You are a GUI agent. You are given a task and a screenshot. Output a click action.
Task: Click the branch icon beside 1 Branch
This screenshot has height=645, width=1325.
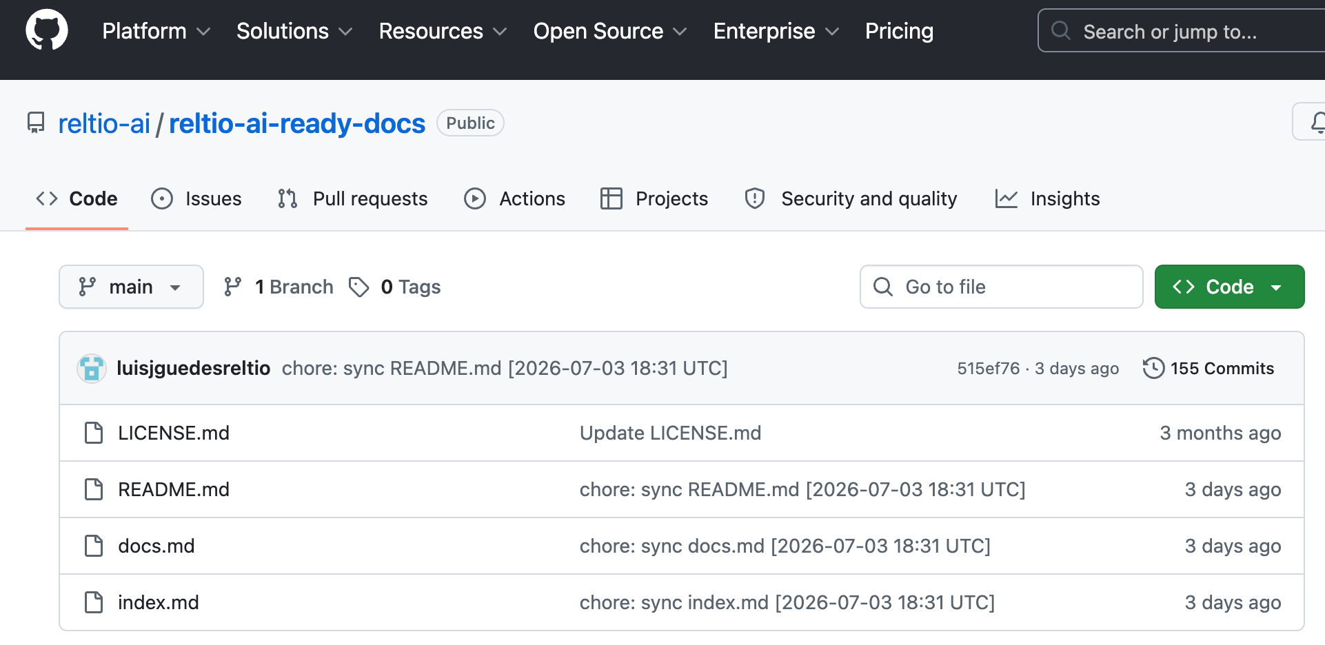tap(233, 287)
